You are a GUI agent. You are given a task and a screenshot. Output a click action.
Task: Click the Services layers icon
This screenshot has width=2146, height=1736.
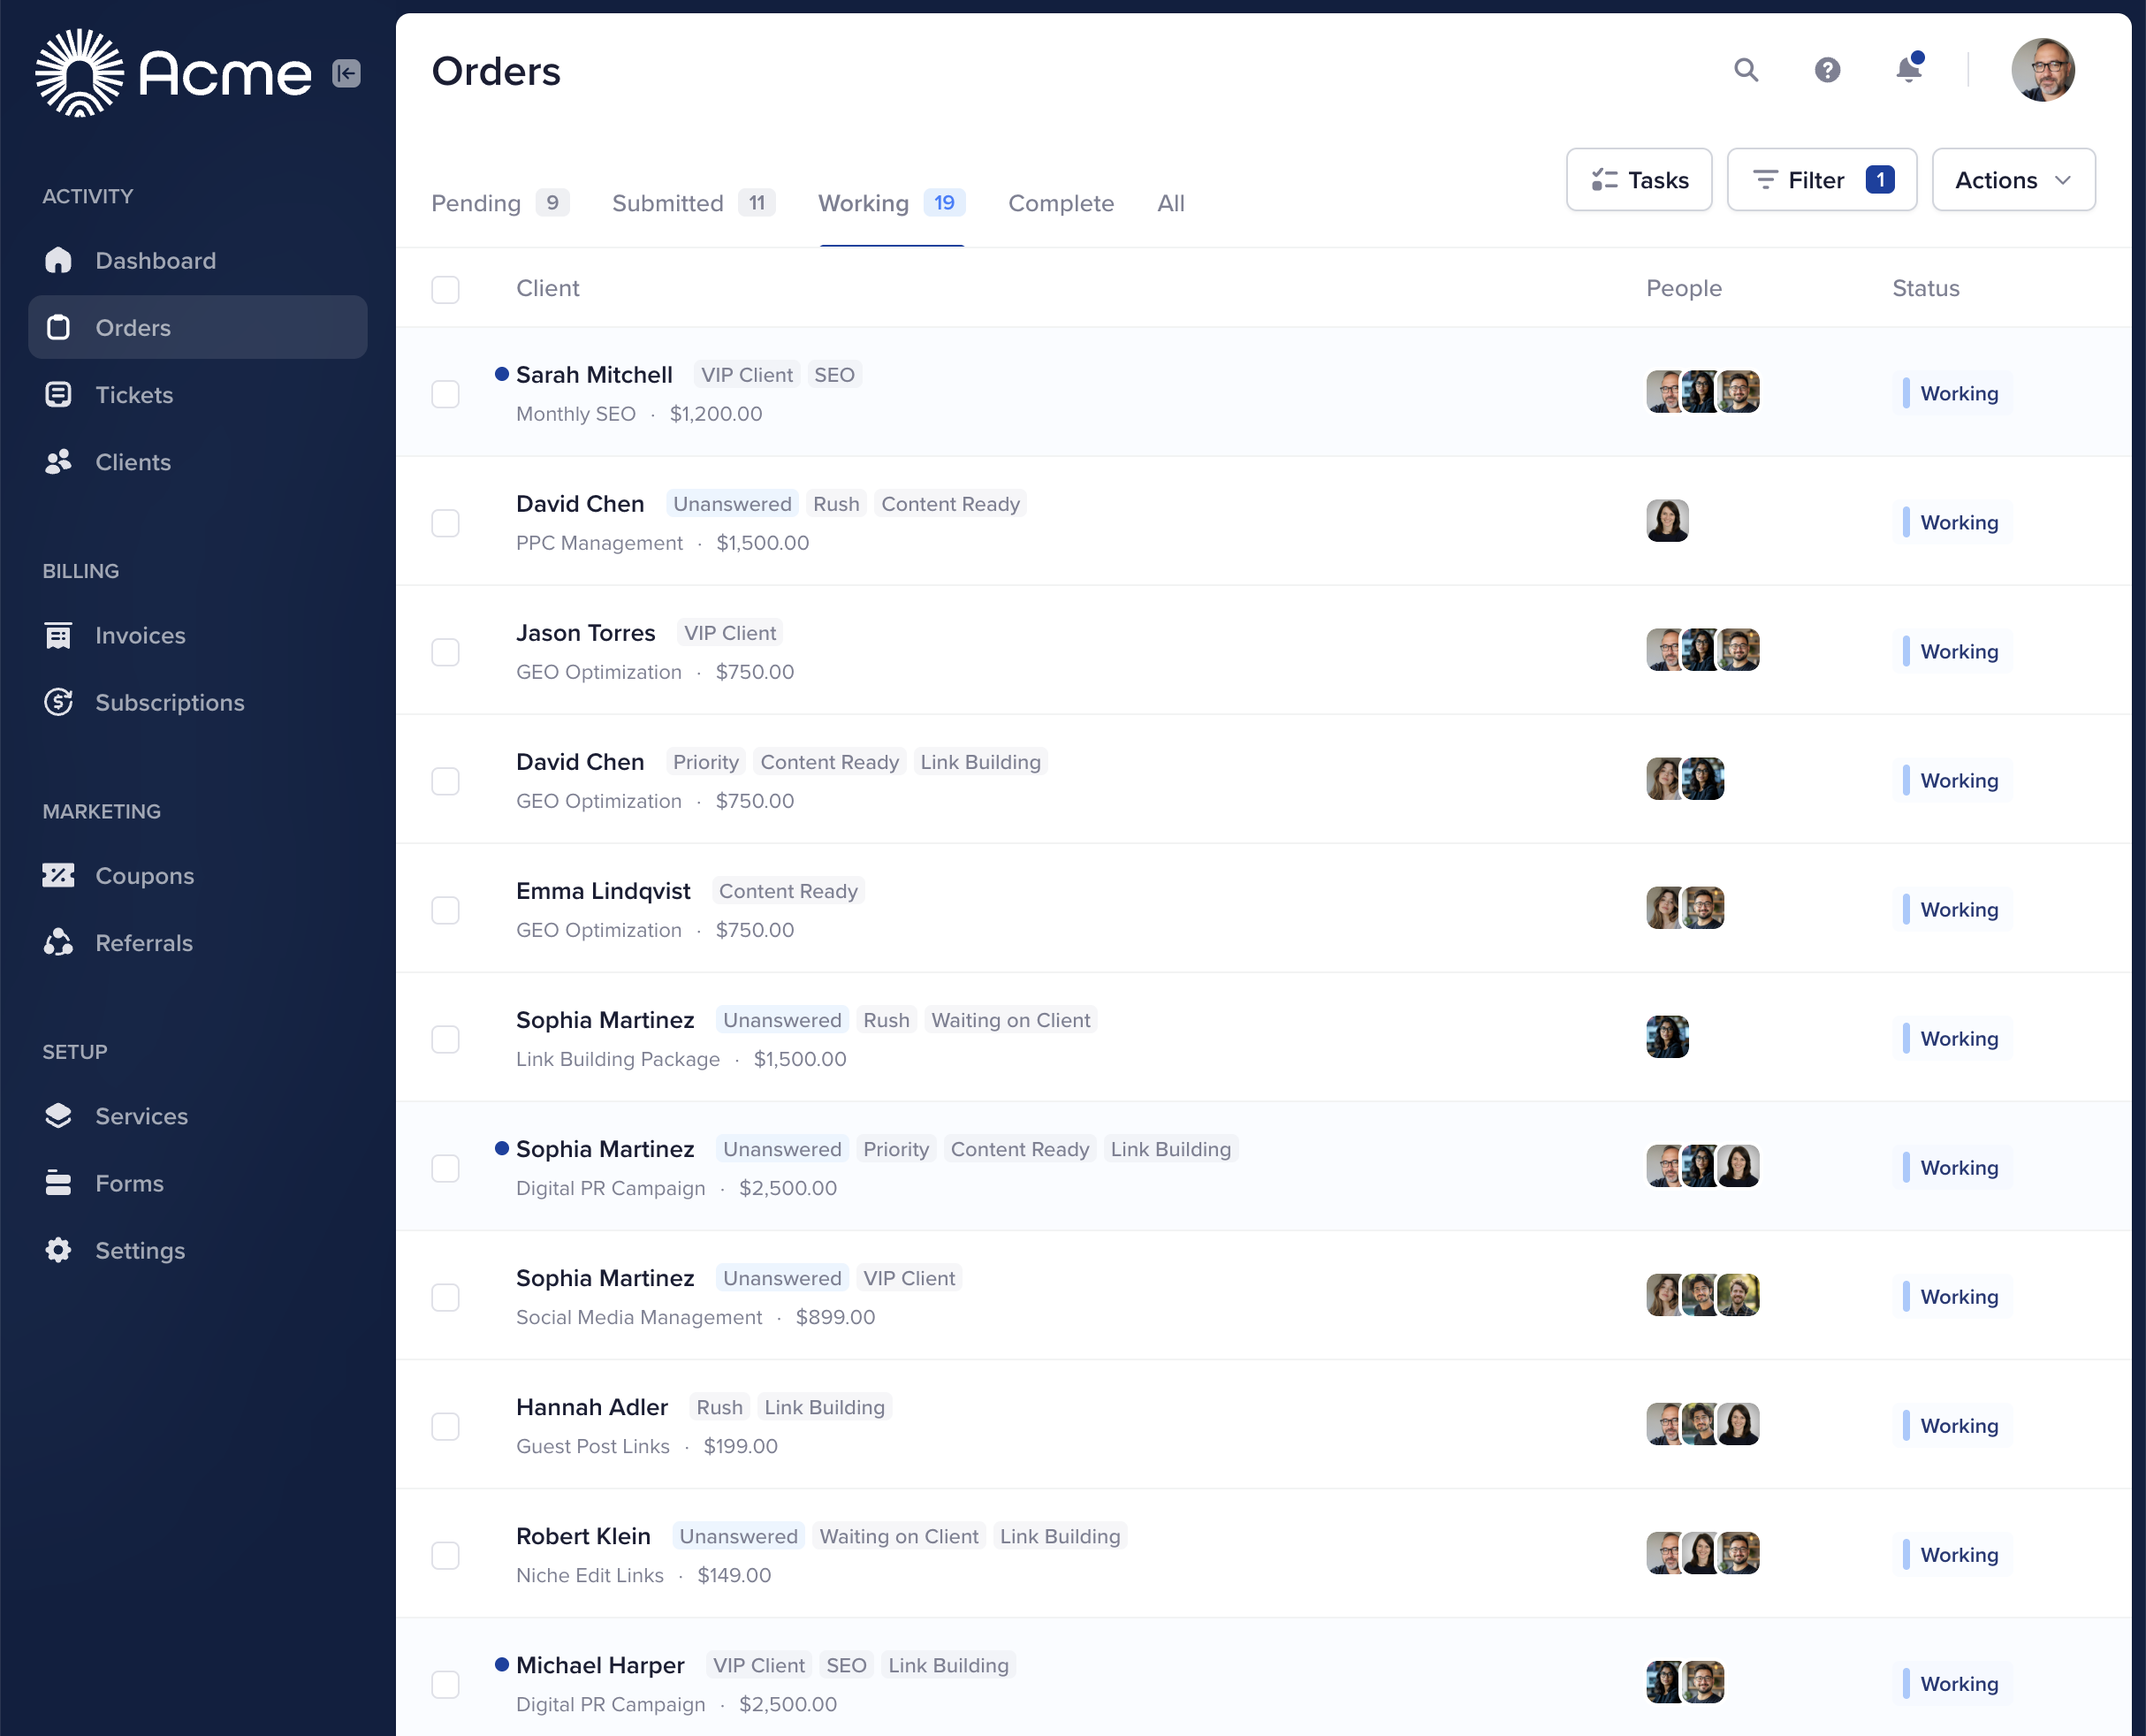(x=58, y=1115)
